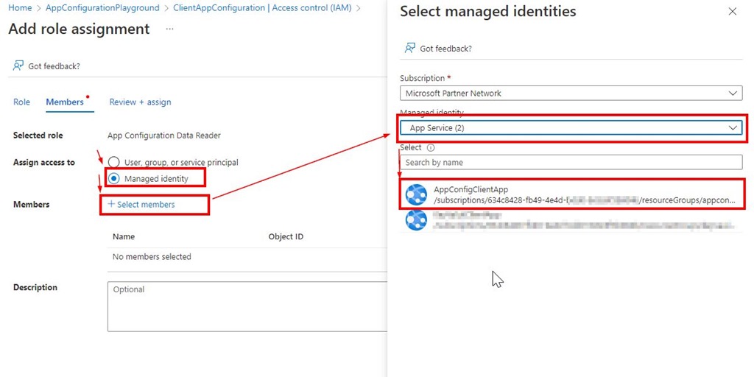This screenshot has height=377, width=754.
Task: Open the Managed identity App Service dropdown
Action: [x=571, y=127]
